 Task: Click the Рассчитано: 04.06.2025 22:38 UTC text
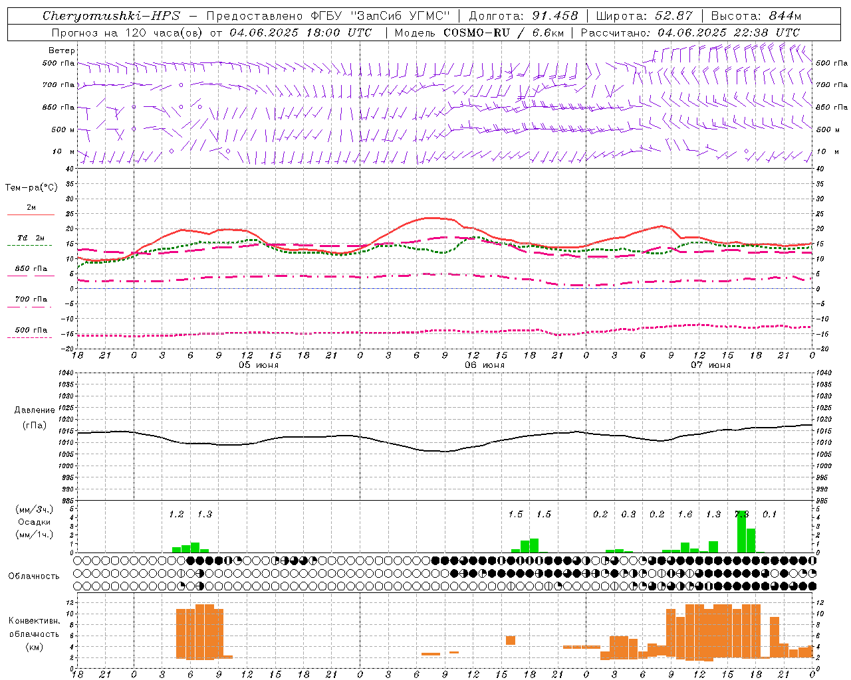point(690,32)
